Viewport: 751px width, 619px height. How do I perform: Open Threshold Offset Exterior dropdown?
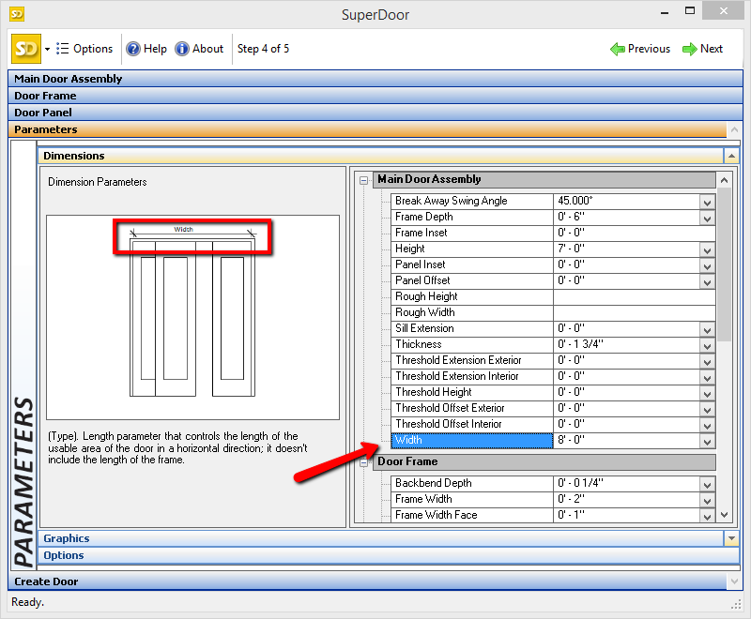(708, 410)
